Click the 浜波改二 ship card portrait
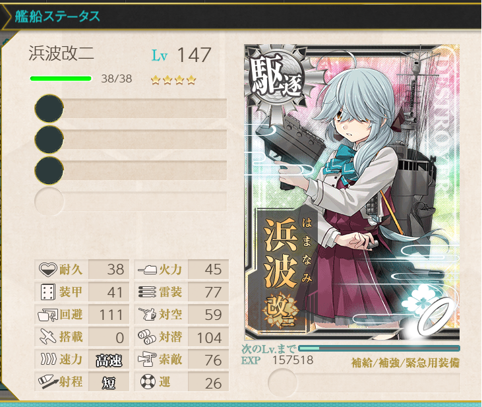This screenshot has width=482, height=407. pos(352,192)
